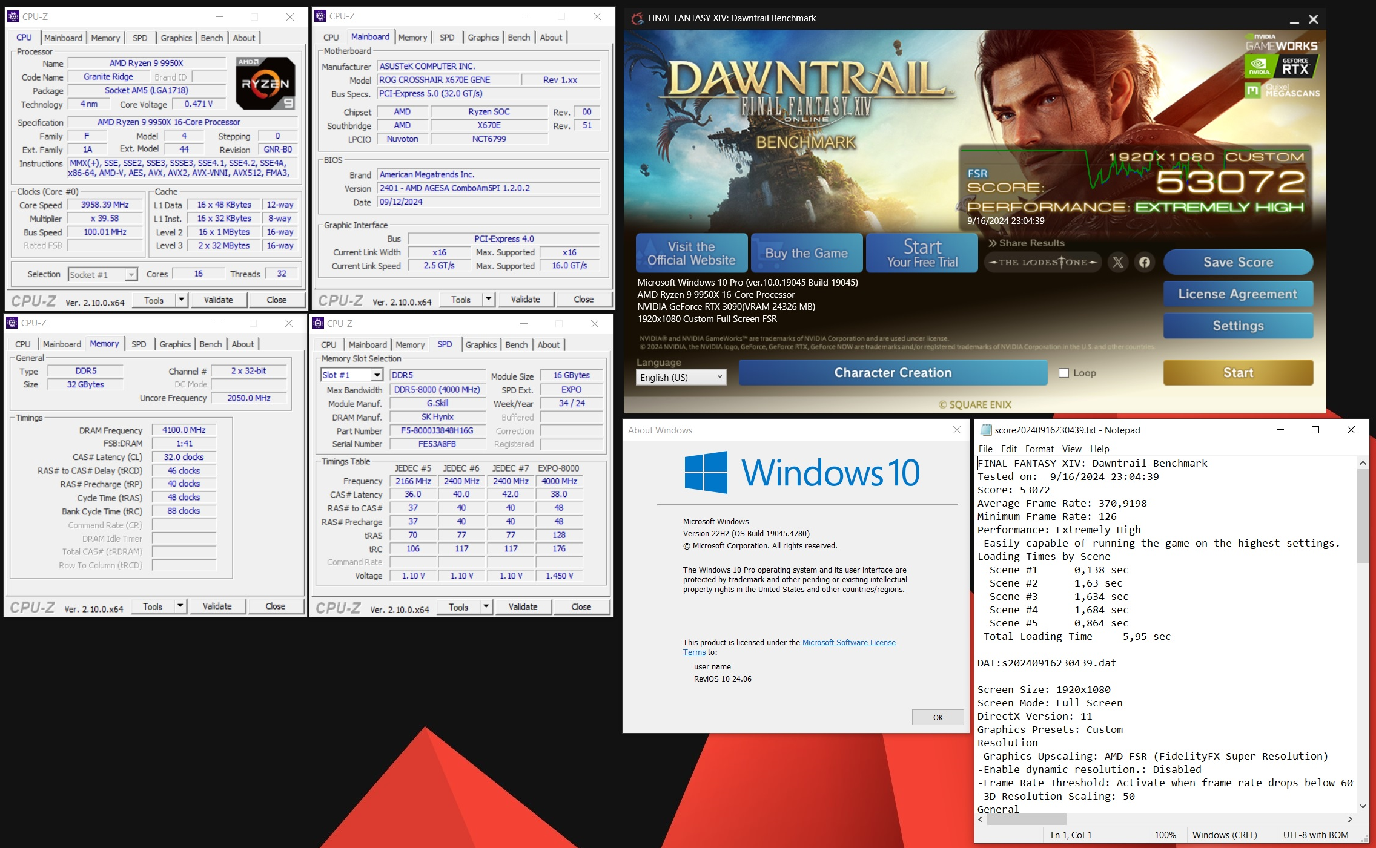Open the Notepad Format menu

click(1039, 449)
